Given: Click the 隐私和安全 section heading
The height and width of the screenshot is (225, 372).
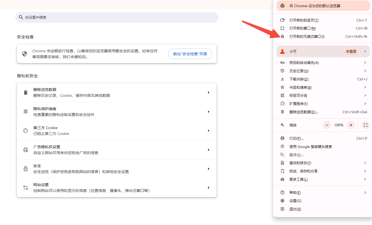Looking at the screenshot, I should pyautogui.click(x=28, y=76).
